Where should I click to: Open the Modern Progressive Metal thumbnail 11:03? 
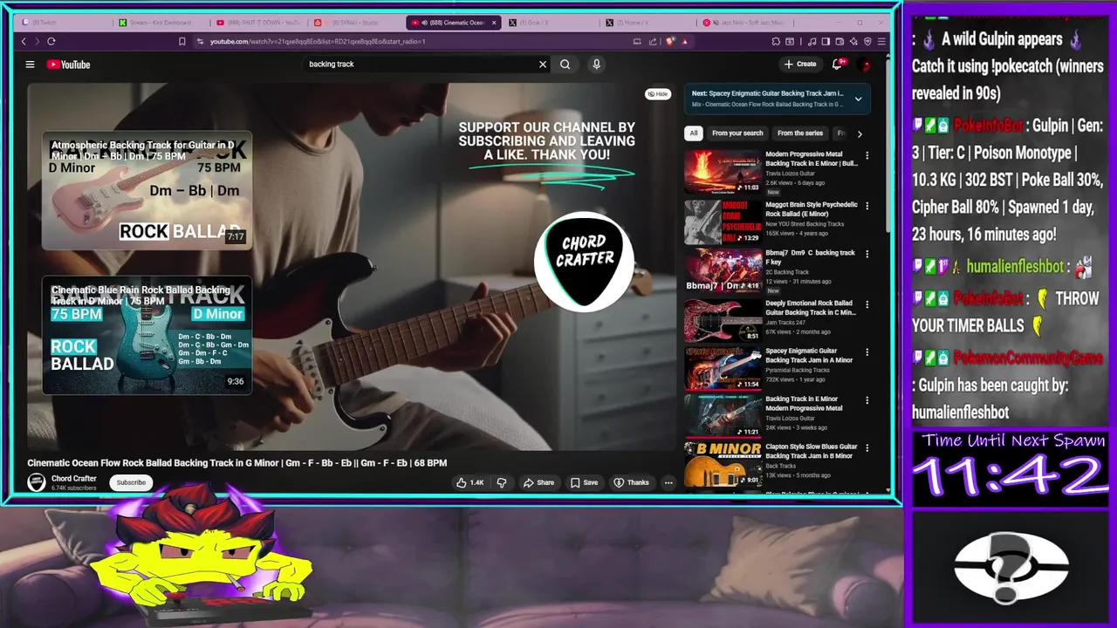pyautogui.click(x=723, y=171)
